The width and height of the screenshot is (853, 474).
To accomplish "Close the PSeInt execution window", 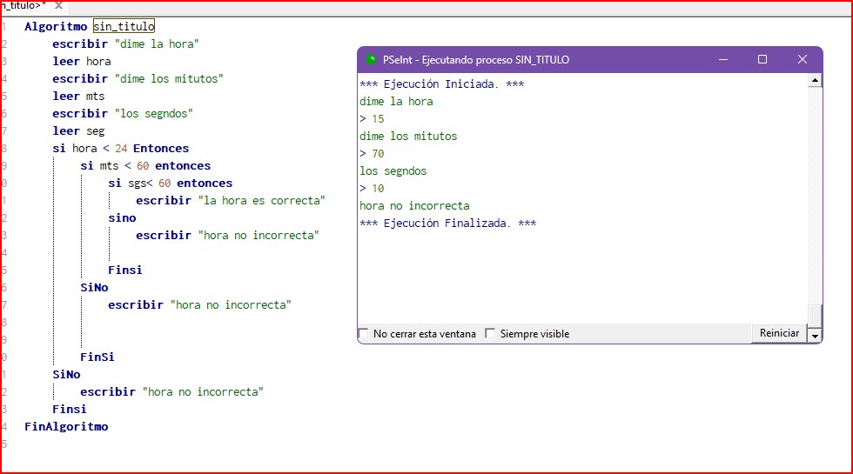I will point(803,60).
